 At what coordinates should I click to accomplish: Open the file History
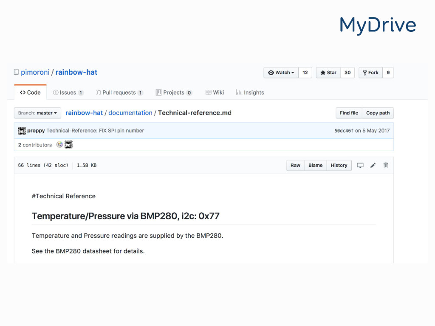339,165
